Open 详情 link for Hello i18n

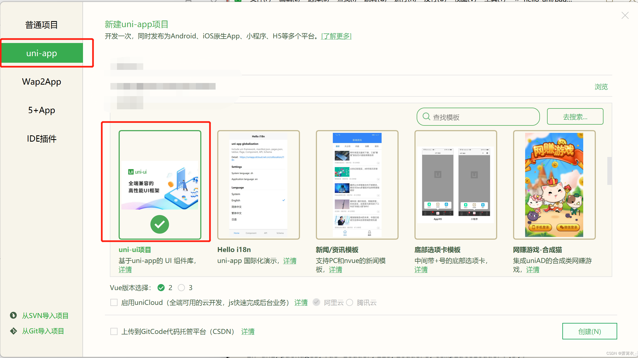pos(290,261)
